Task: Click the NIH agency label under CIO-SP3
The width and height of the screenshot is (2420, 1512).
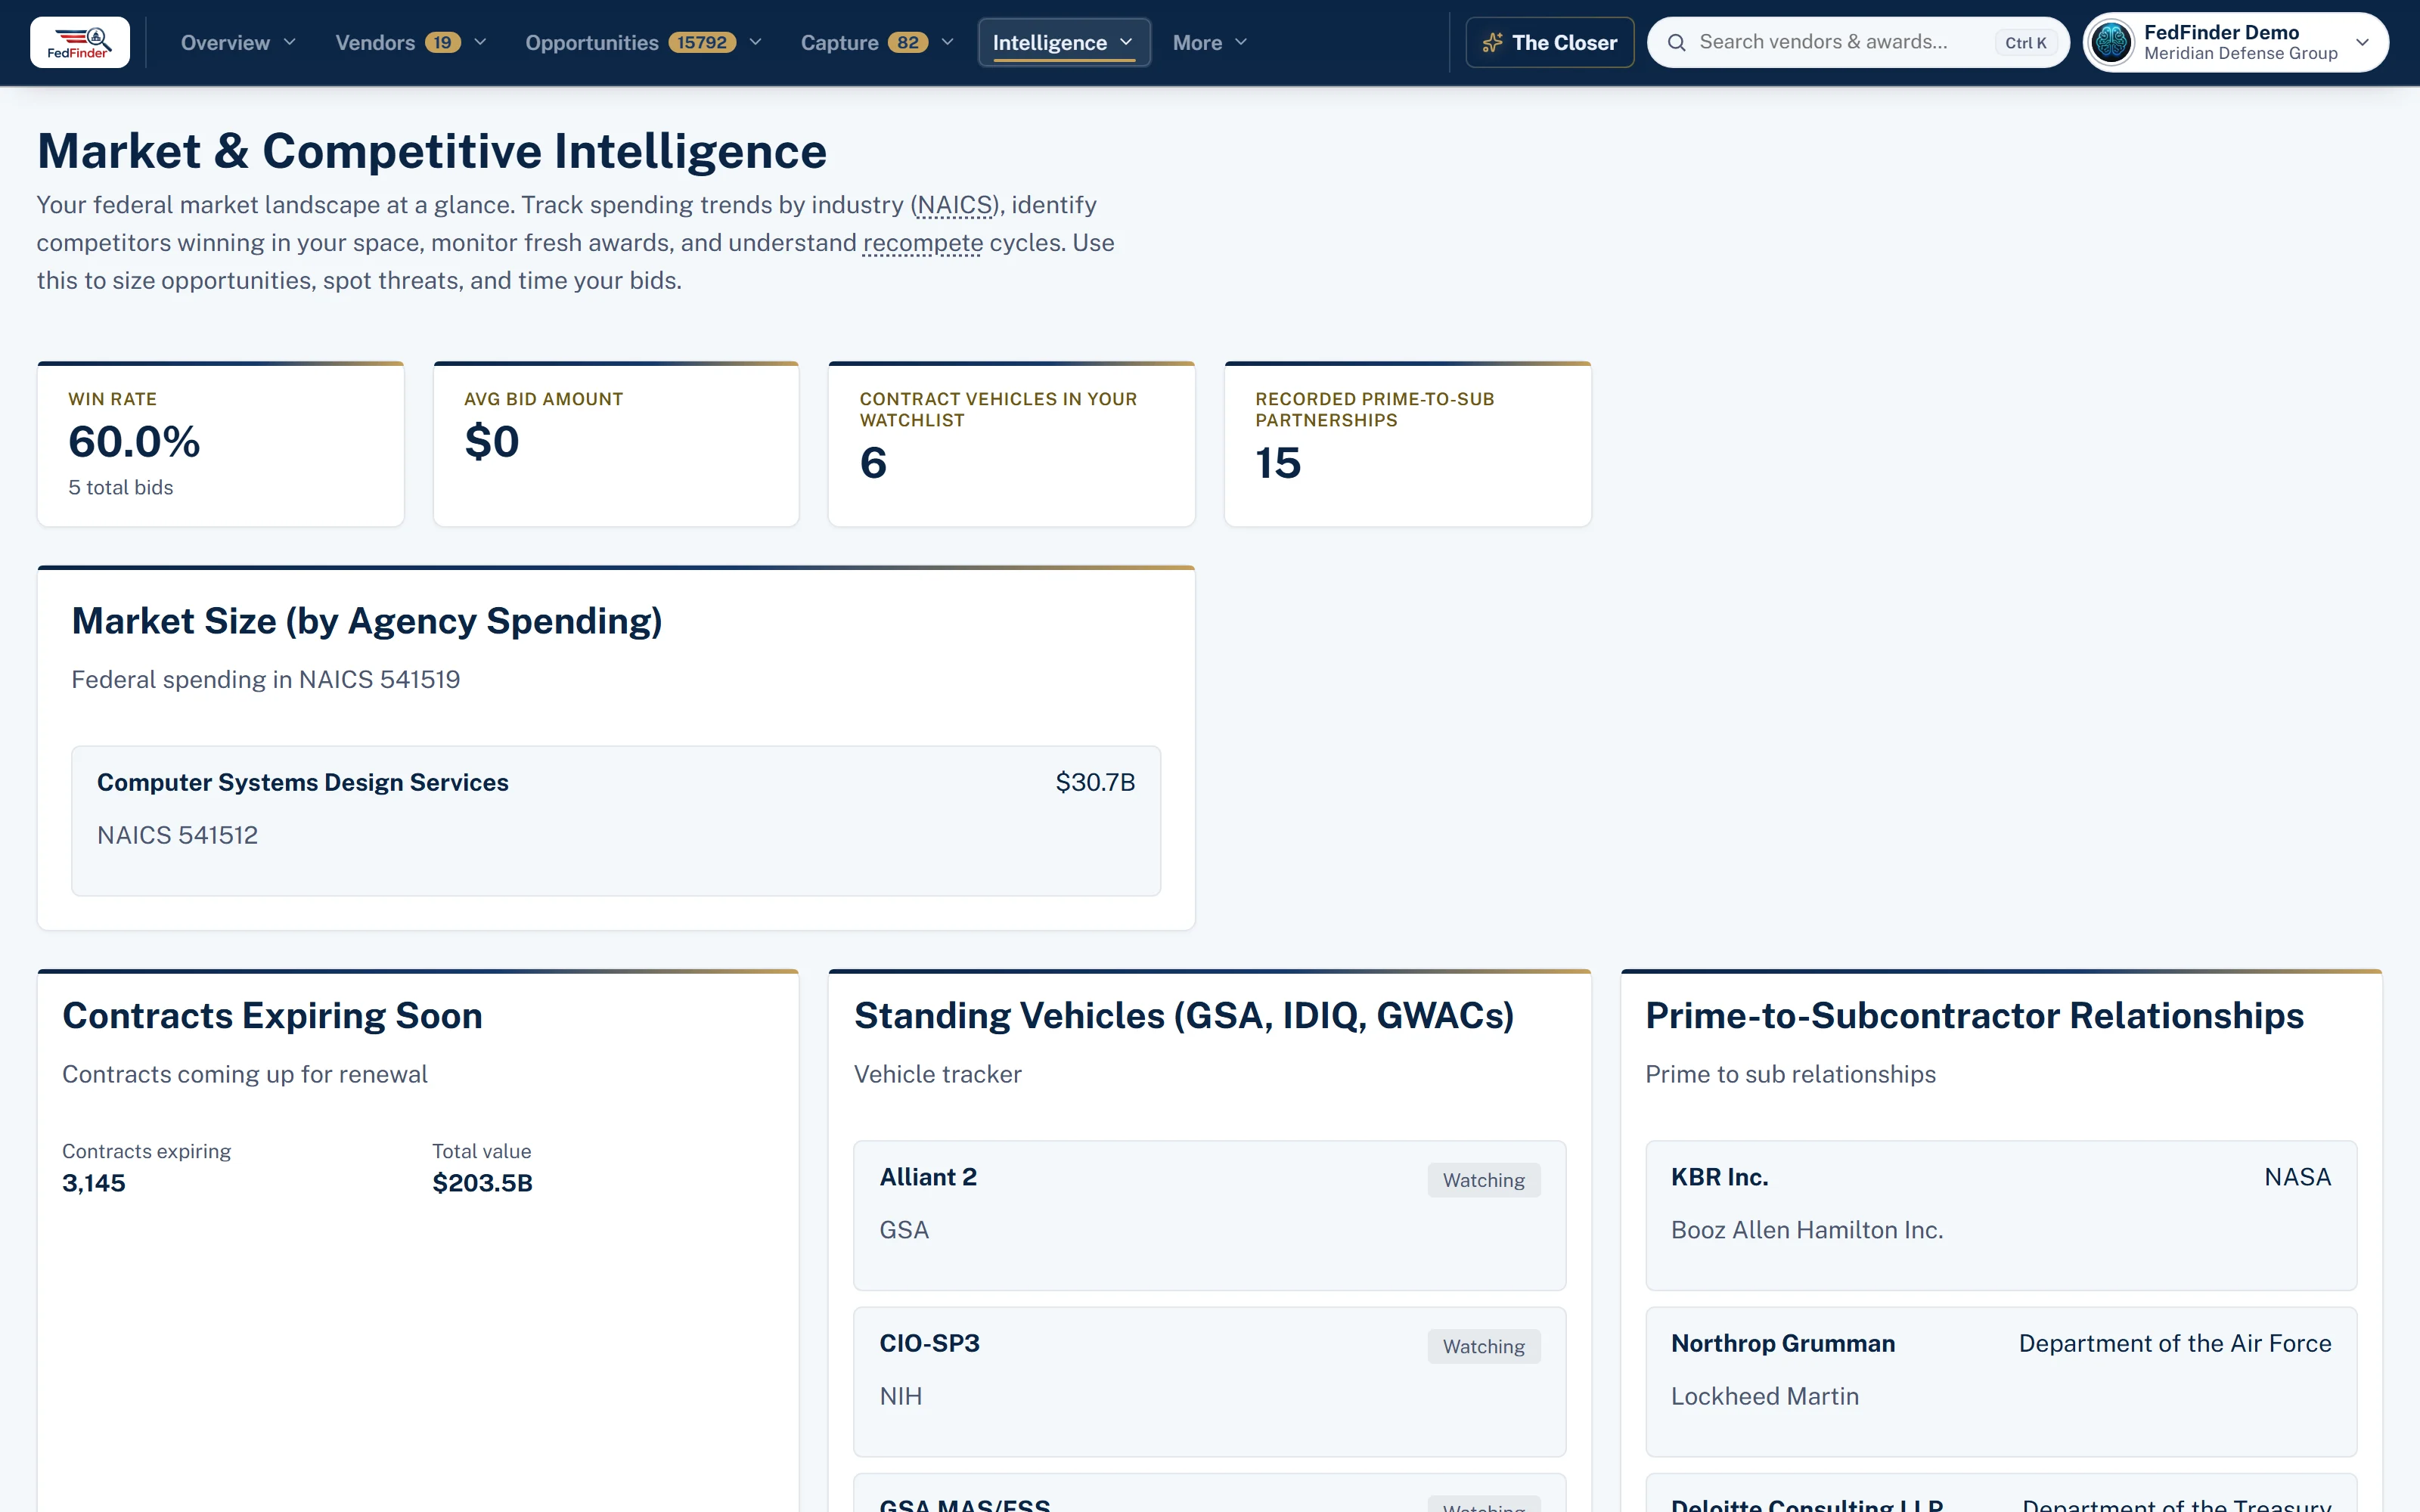Action: [901, 1397]
